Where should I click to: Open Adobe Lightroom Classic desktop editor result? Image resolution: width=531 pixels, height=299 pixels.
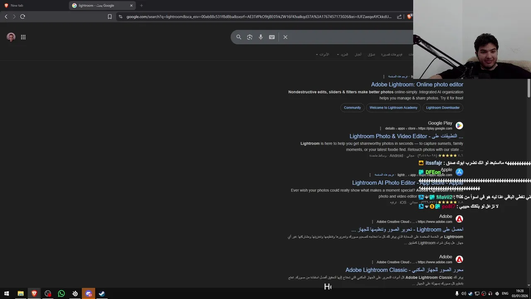pos(404,270)
